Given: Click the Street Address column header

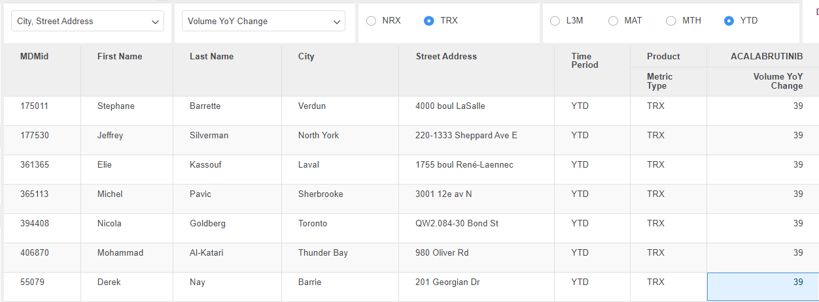Looking at the screenshot, I should click(446, 57).
